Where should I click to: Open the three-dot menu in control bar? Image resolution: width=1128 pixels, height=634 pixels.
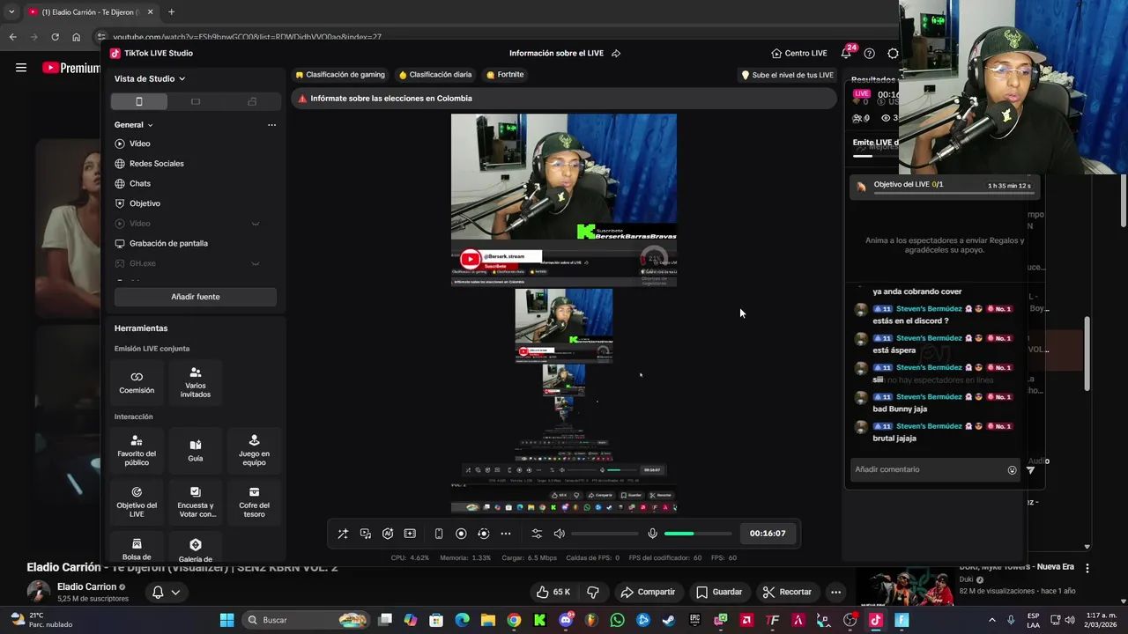(x=506, y=534)
